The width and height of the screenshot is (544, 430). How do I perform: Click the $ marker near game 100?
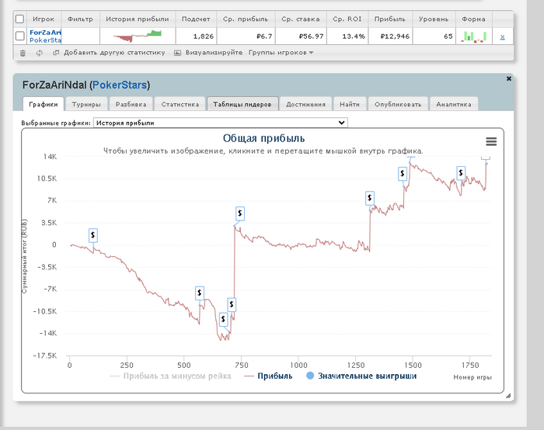point(93,235)
